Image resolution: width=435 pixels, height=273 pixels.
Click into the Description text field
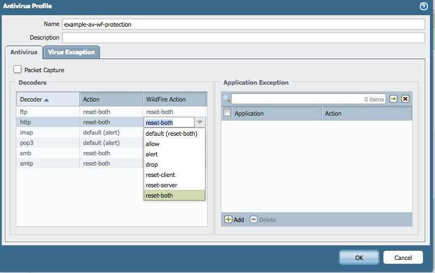click(243, 37)
